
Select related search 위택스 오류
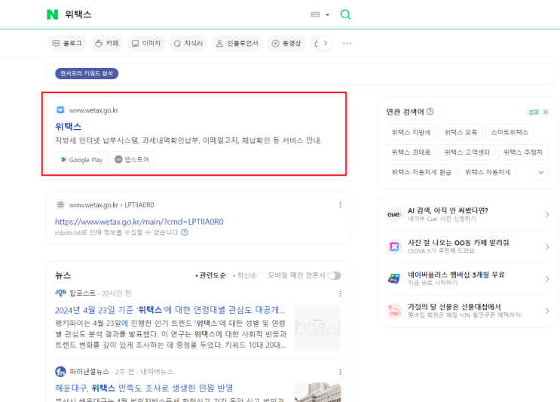(461, 132)
